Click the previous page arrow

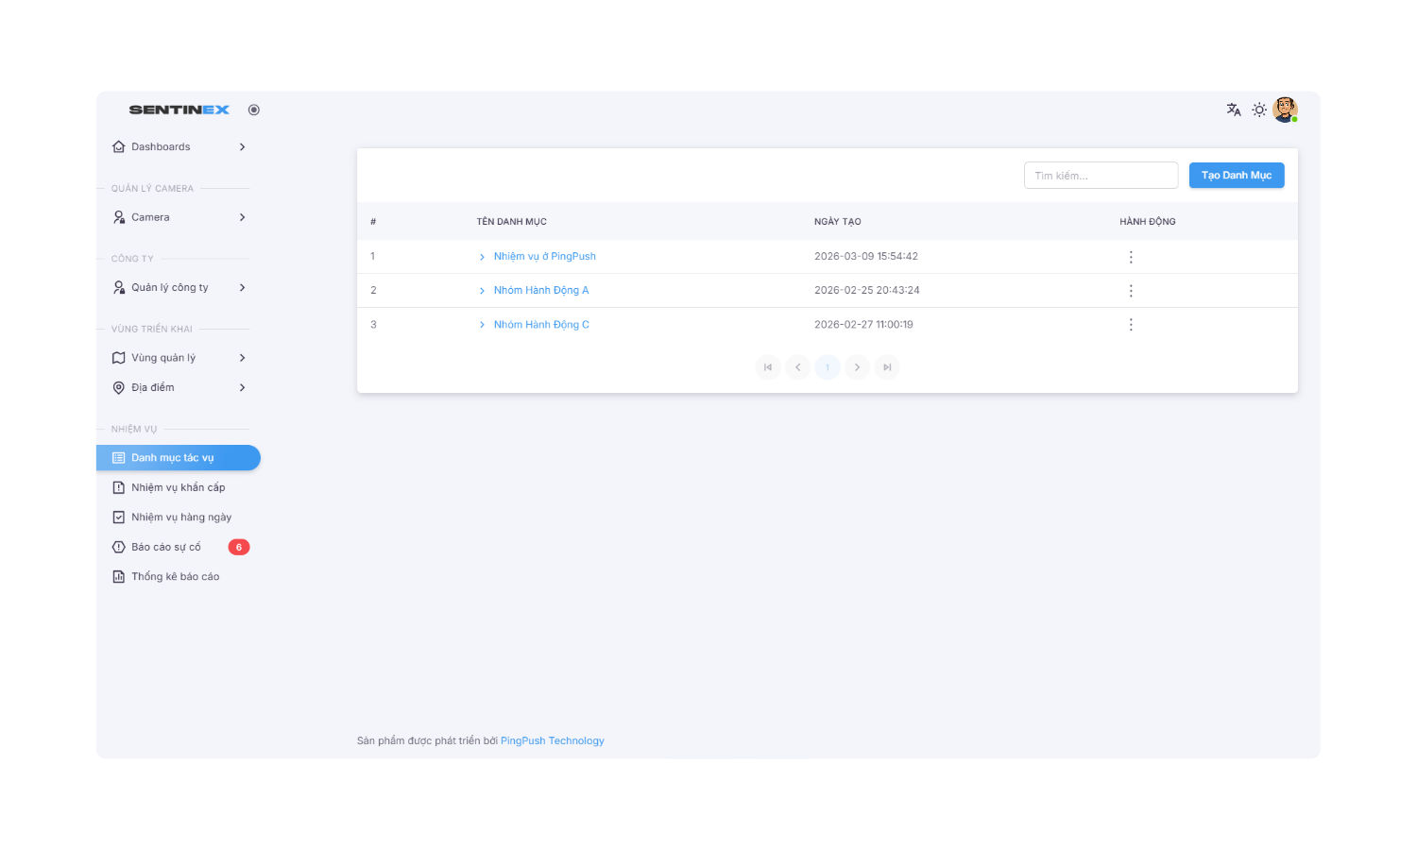click(798, 367)
